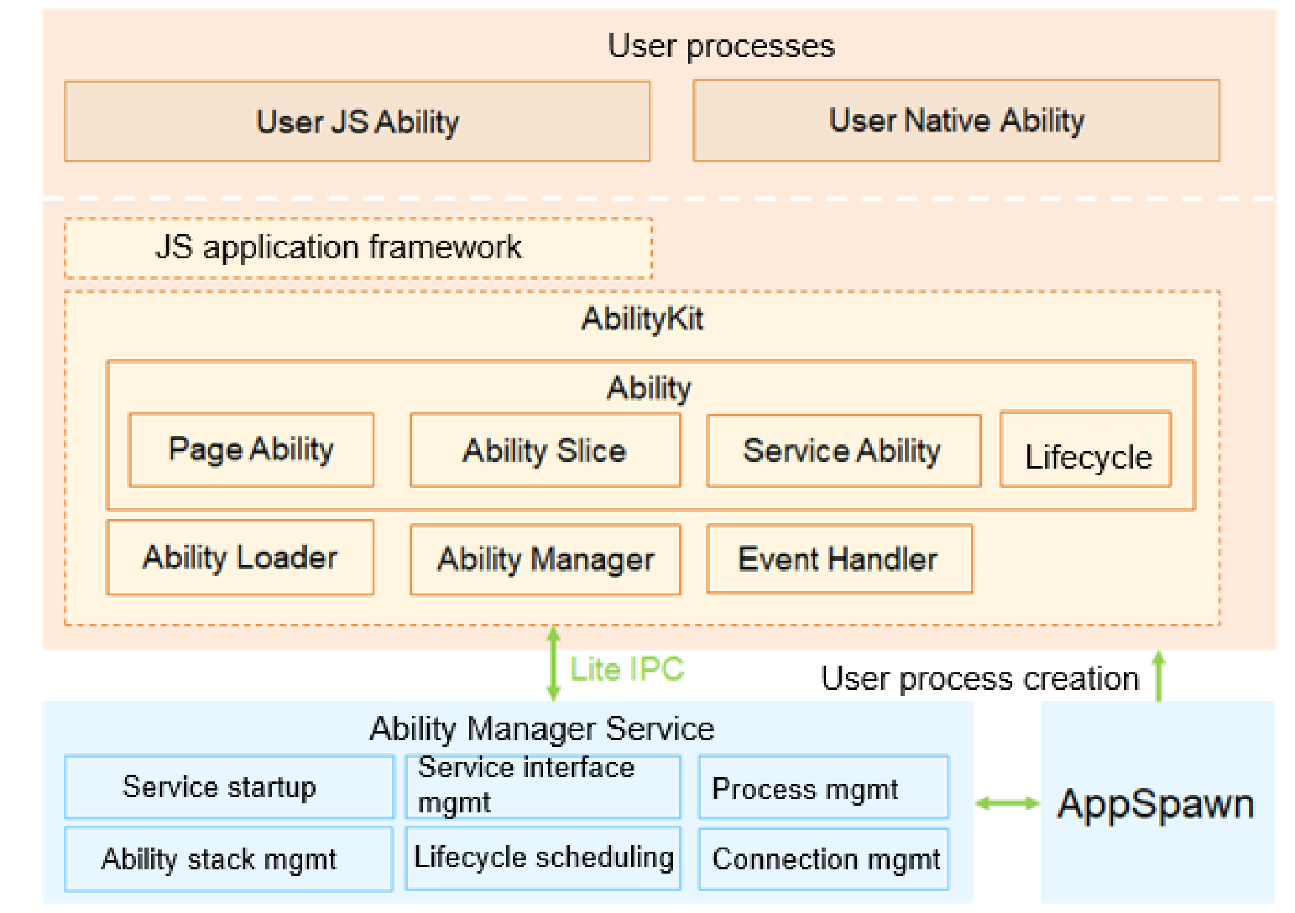Click the Service startup box
The height and width of the screenshot is (913, 1295).
pos(228,787)
